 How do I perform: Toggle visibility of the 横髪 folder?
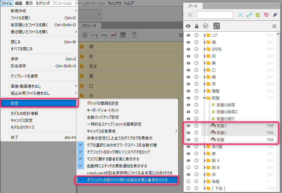188,91
